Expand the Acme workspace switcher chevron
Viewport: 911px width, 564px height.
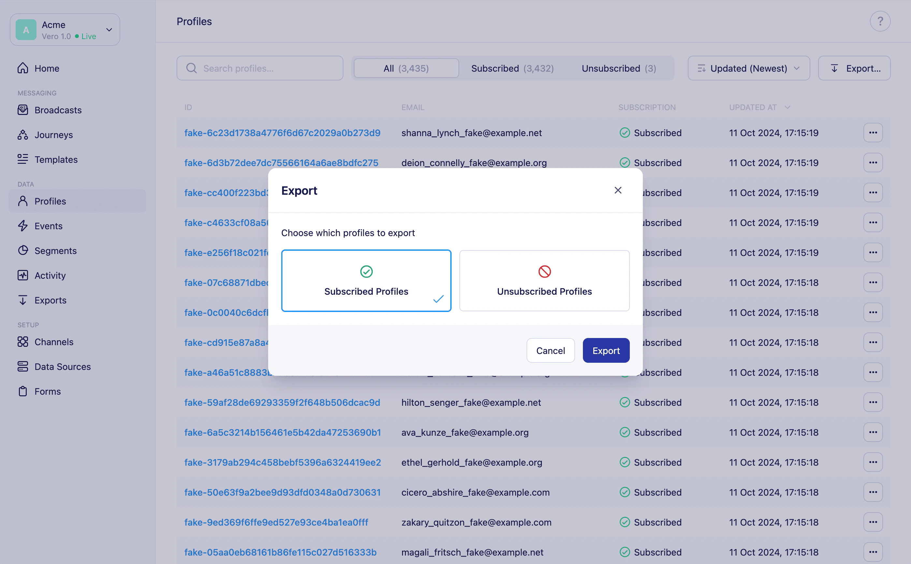point(109,30)
